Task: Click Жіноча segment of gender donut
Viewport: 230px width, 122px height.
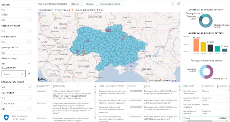Action: 211,72
